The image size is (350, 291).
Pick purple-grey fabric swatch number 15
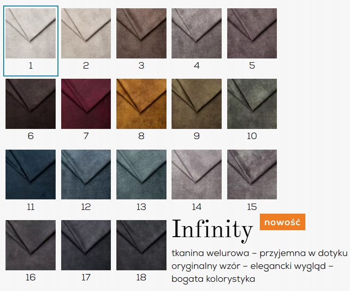tap(252, 175)
